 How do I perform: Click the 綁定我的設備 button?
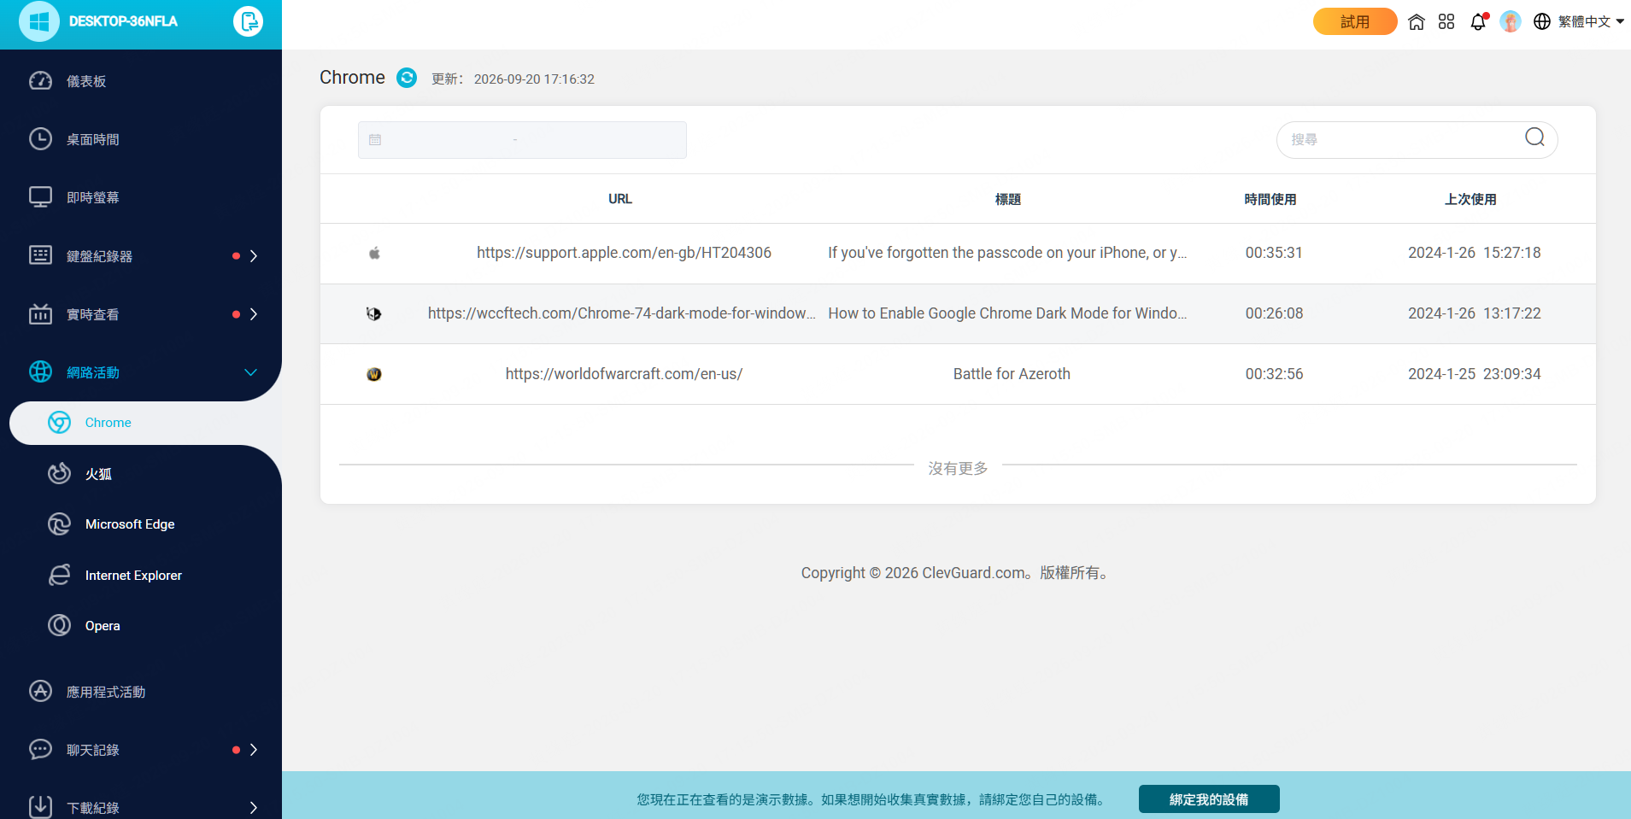pyautogui.click(x=1209, y=799)
